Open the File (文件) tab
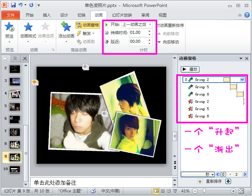Screen dimensions: 252x196 click(x=11, y=15)
